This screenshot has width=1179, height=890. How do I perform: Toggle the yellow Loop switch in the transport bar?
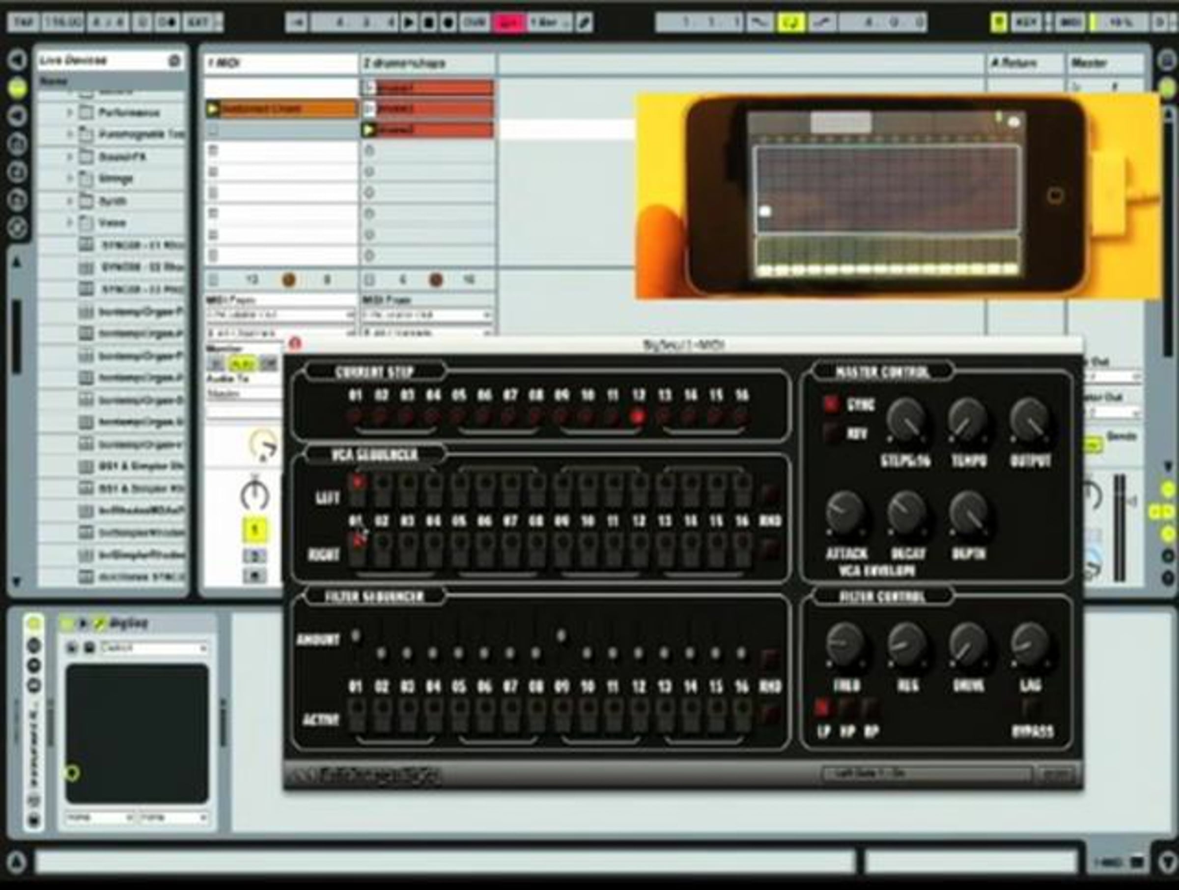[791, 23]
